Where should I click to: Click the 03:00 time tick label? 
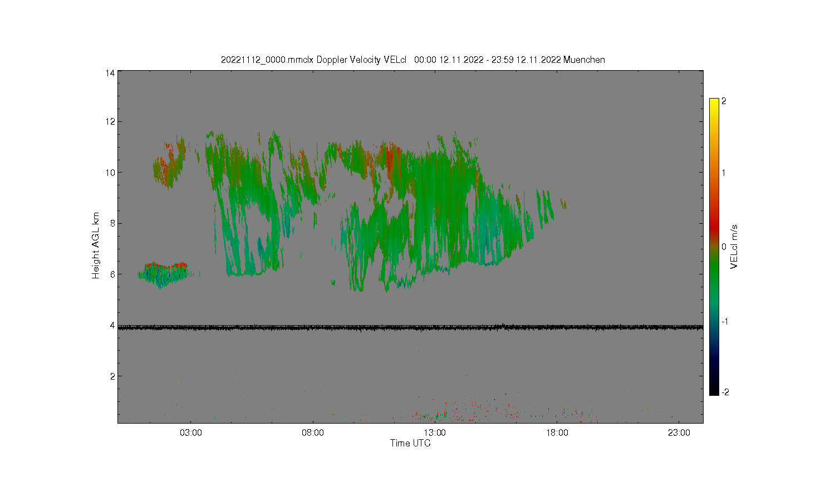coord(191,433)
